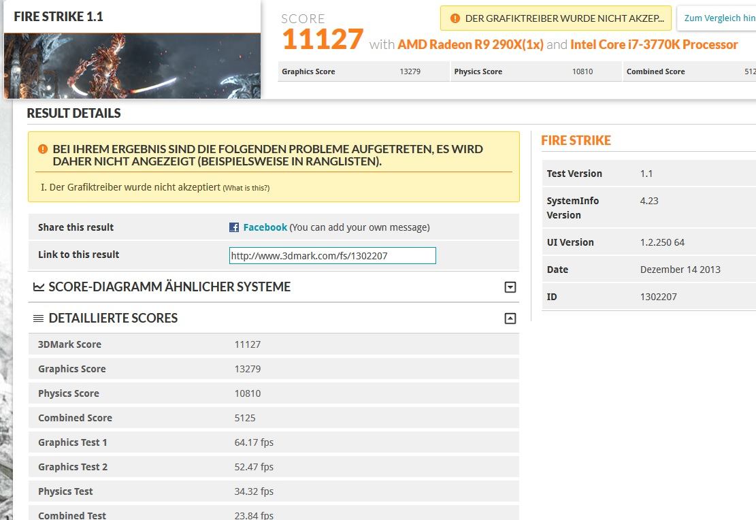The width and height of the screenshot is (756, 520).
Task: Click the 'Graphics Test 1' label
Action: [x=72, y=442]
